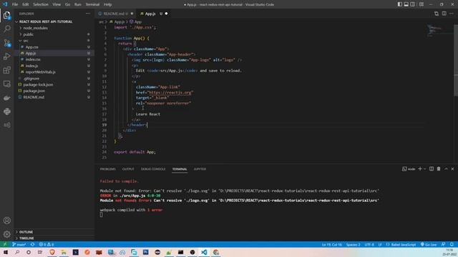458x257 pixels.
Task: Open the Brave browser from taskbar
Action: pos(52,252)
